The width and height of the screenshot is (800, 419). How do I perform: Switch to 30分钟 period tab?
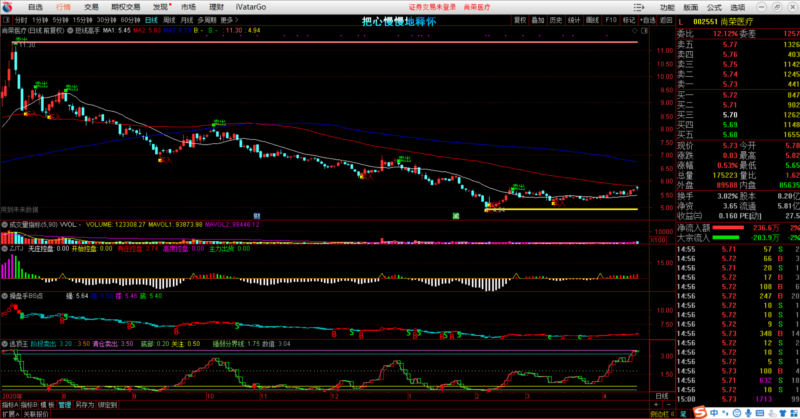(107, 20)
